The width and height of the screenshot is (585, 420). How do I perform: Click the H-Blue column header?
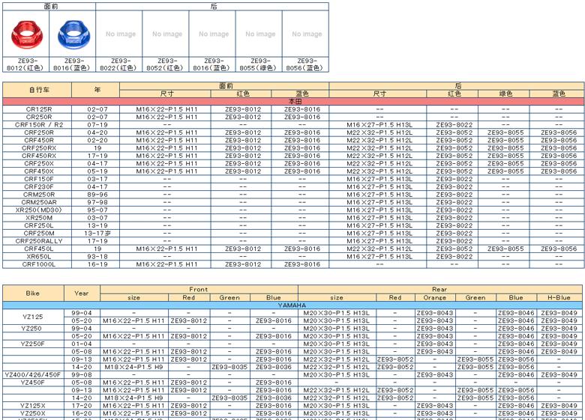(x=559, y=297)
